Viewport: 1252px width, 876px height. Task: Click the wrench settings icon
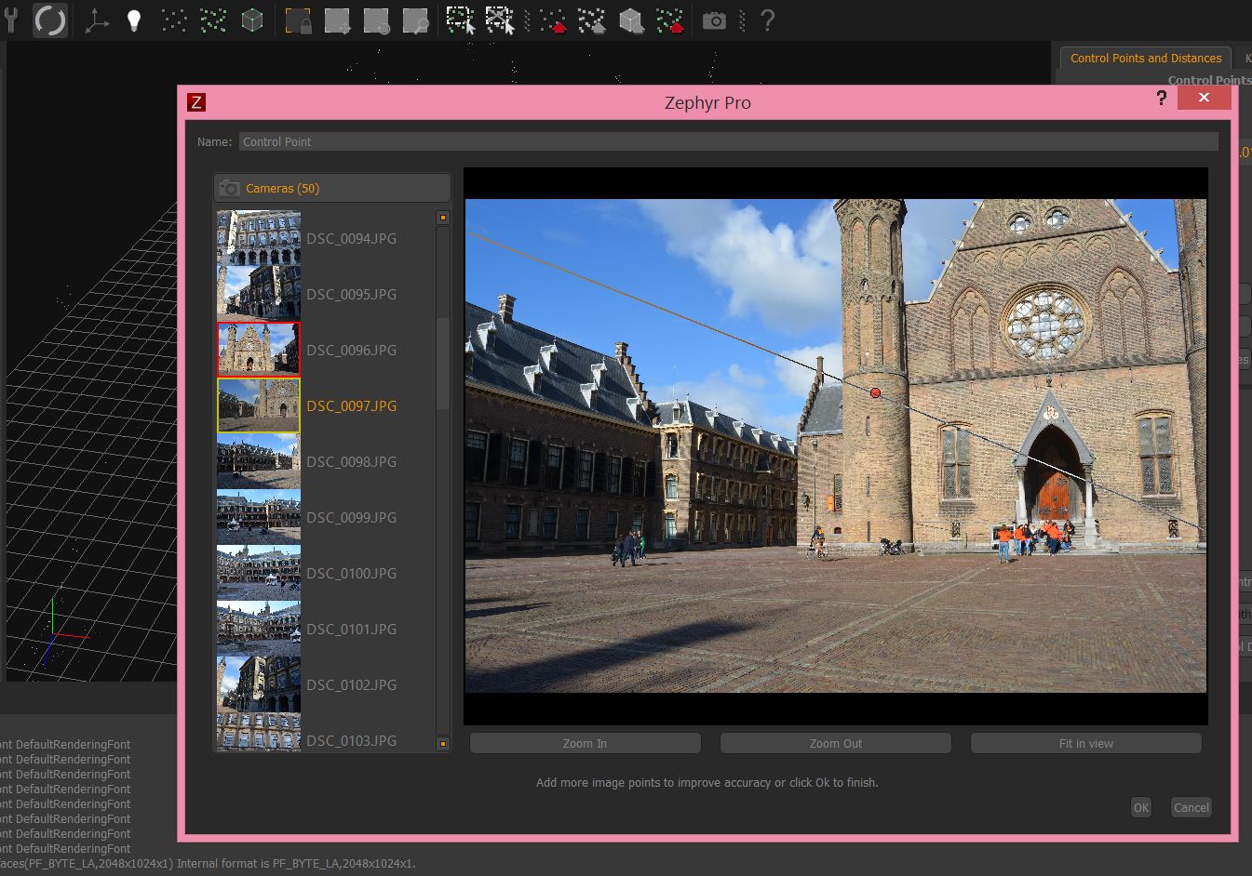click(x=11, y=20)
